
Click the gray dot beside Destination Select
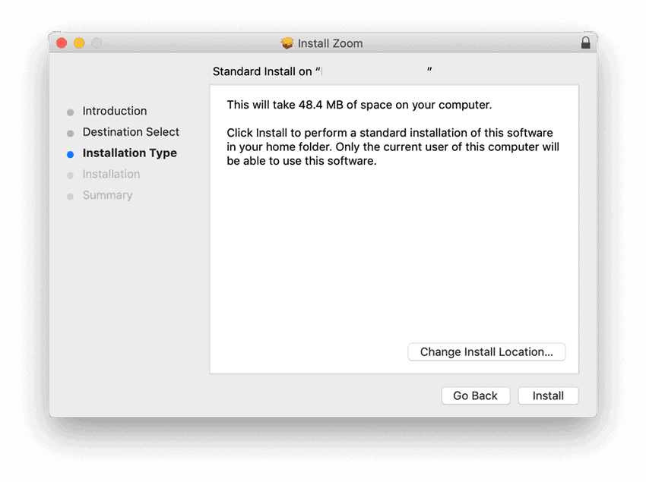(x=71, y=132)
